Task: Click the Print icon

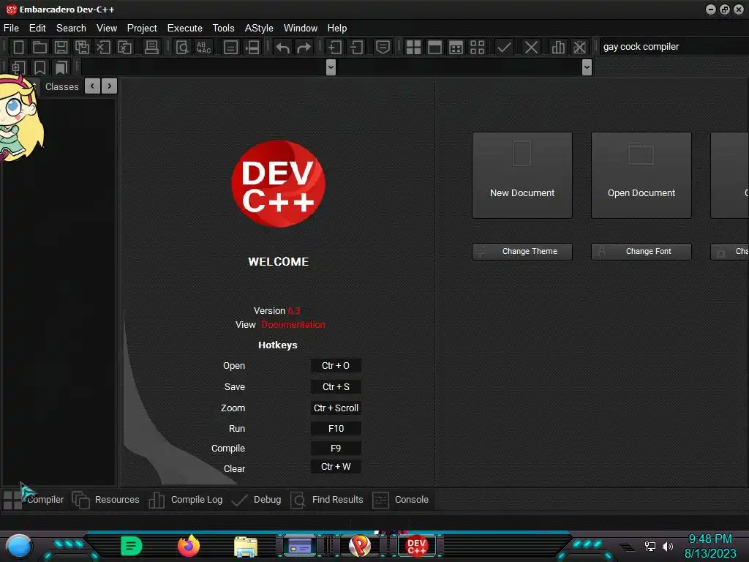Action: tap(151, 47)
